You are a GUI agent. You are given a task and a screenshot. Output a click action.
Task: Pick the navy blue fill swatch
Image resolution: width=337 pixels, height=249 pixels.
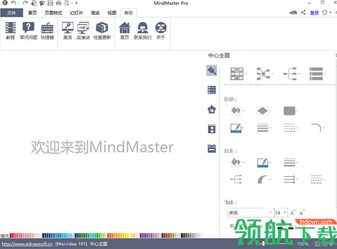click(44, 235)
